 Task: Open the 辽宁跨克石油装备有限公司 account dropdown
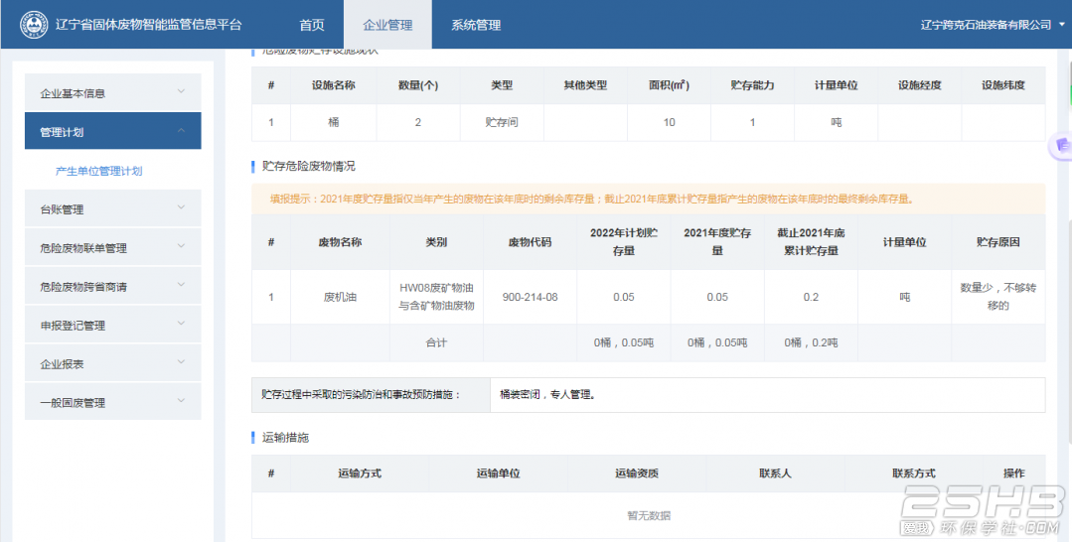pyautogui.click(x=993, y=25)
